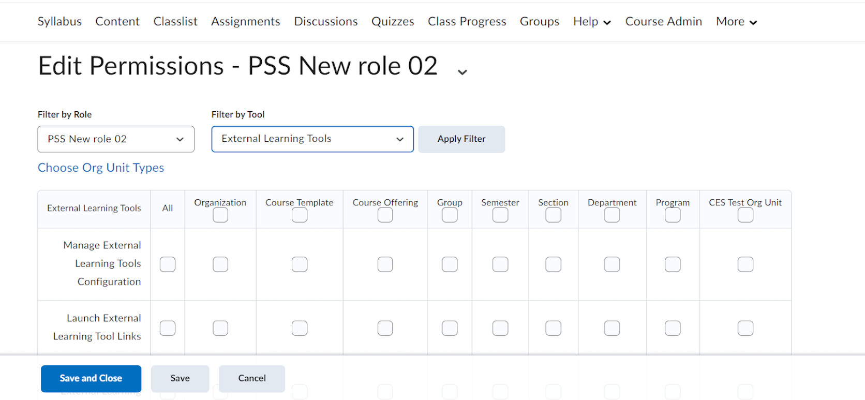865x400 pixels.
Task: Check Course Template for Launch Links row
Action: pos(300,328)
